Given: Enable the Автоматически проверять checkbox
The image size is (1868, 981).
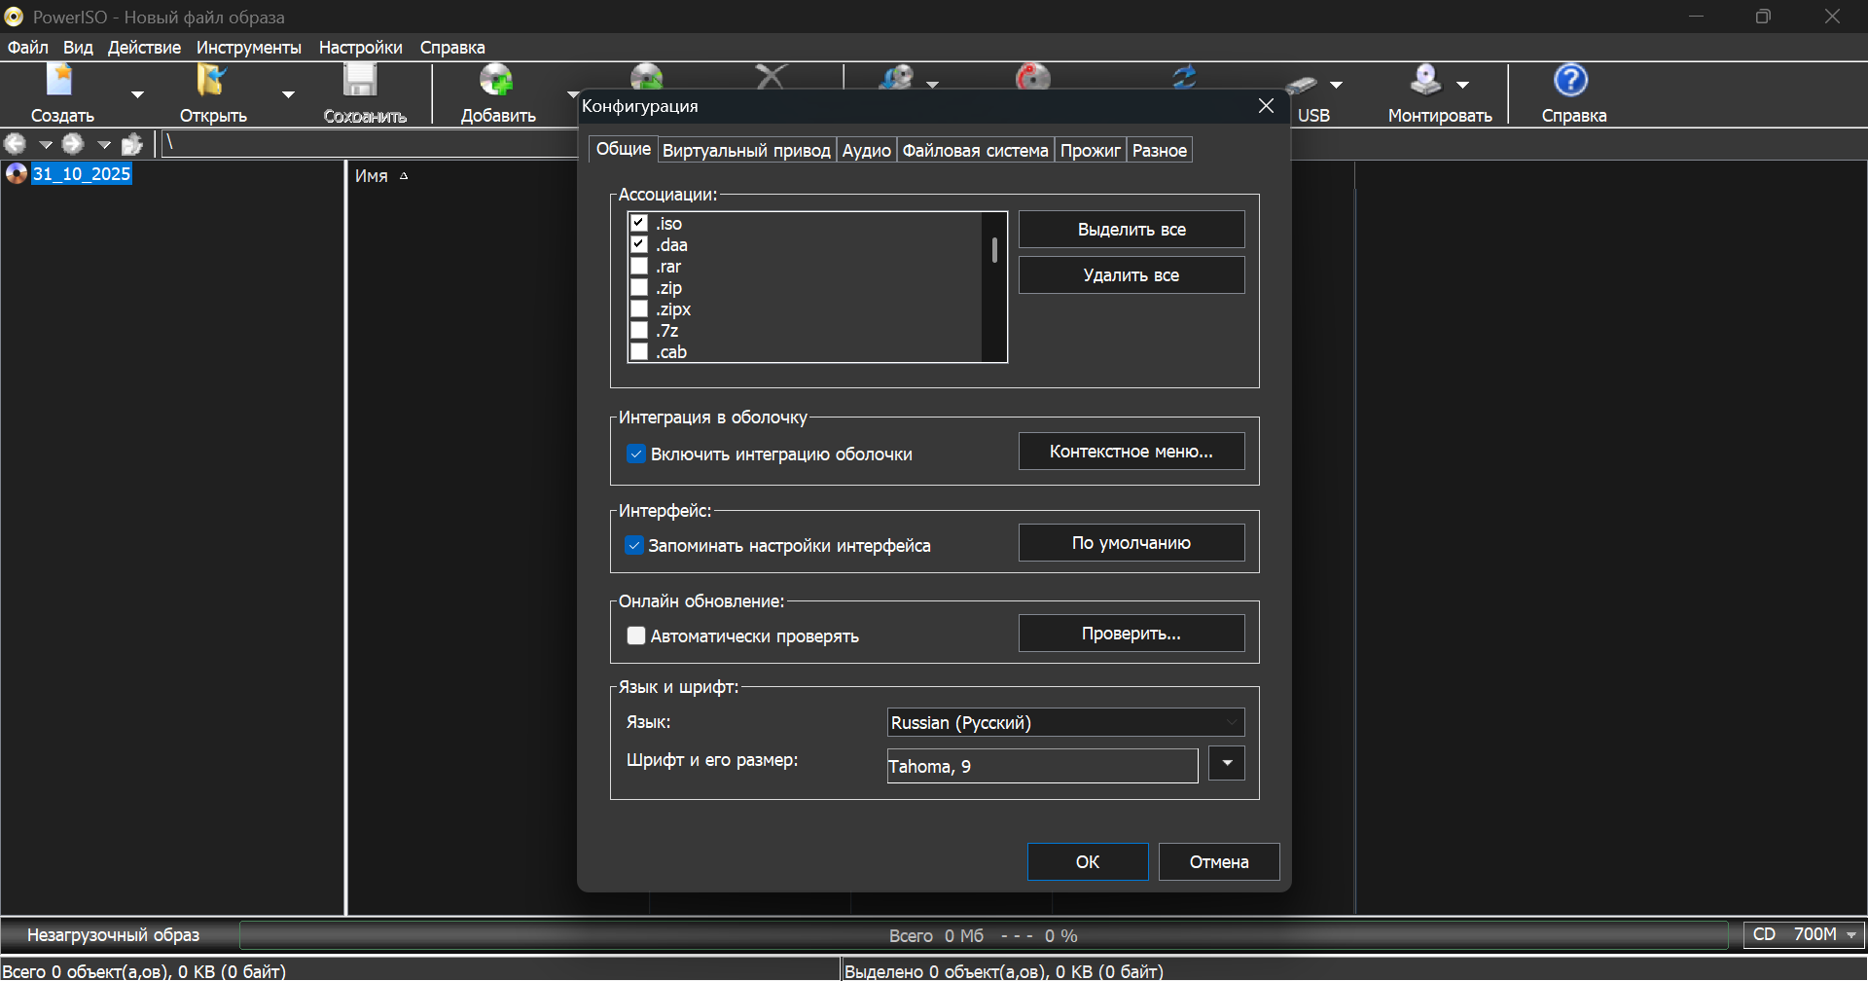Looking at the screenshot, I should (x=636, y=636).
